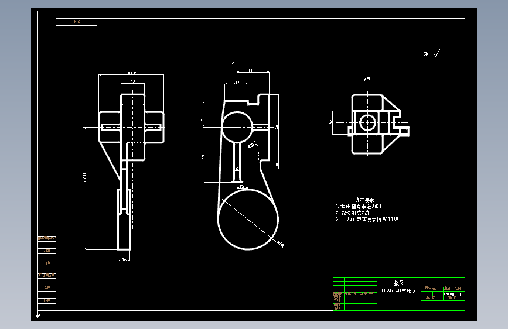Screen dimensions: 508x329
Task: Click the label box at top-left of drawing frame
Action: click(x=76, y=22)
